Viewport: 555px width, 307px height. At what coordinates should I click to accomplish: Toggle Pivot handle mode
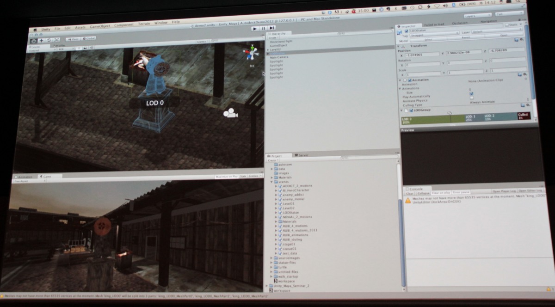(72, 39)
